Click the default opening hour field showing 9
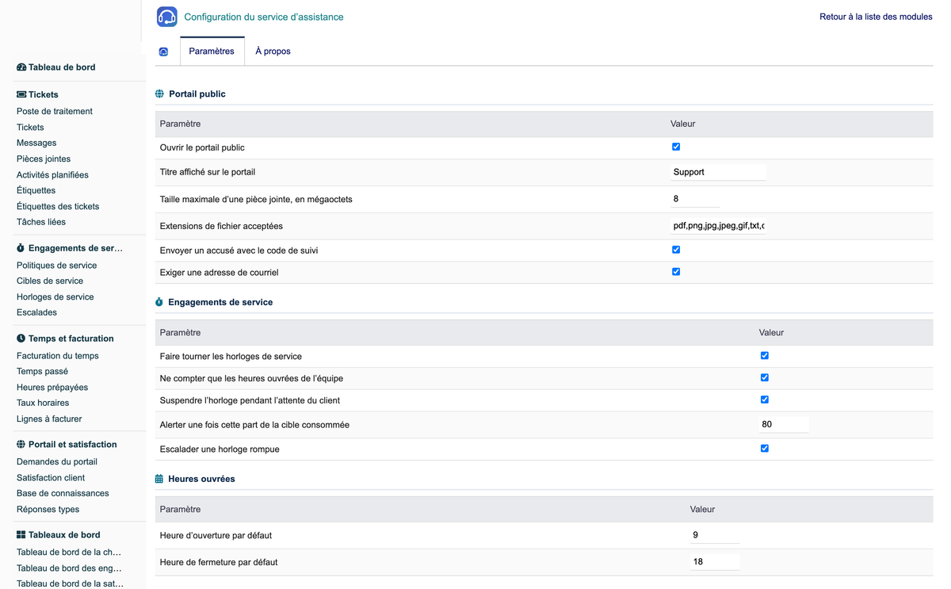Screen dimensions: 951x589 click(x=715, y=535)
